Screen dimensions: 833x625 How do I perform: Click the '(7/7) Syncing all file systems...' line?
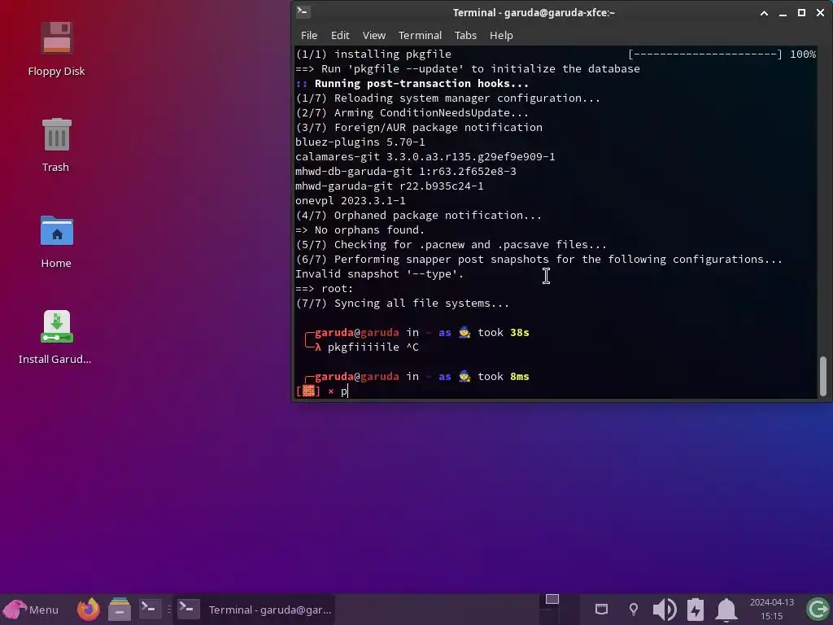(x=402, y=304)
